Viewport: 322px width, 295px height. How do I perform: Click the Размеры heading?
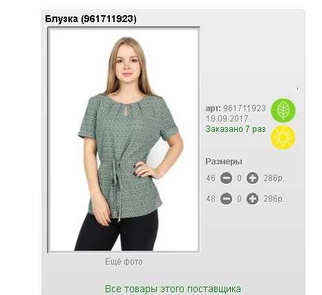coord(224,162)
